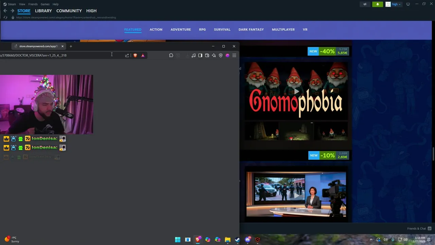435x245 pixels.
Task: Go forward in Steam navigation
Action: pyautogui.click(x=12, y=11)
